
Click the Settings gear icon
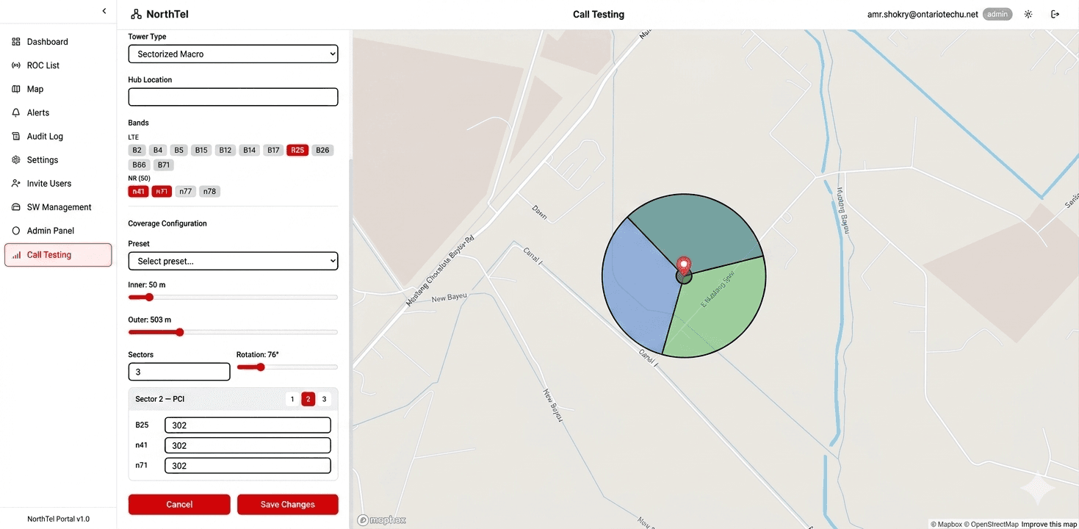point(16,159)
